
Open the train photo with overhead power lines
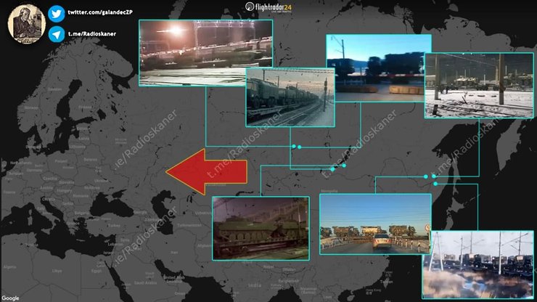pyautogui.click(x=477, y=264)
